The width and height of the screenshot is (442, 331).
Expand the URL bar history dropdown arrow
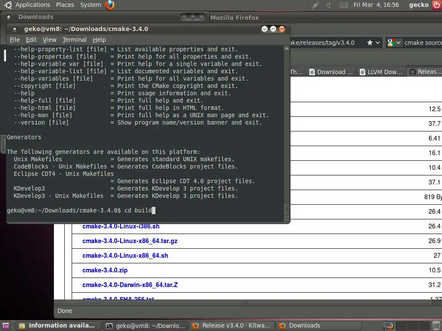[378, 43]
